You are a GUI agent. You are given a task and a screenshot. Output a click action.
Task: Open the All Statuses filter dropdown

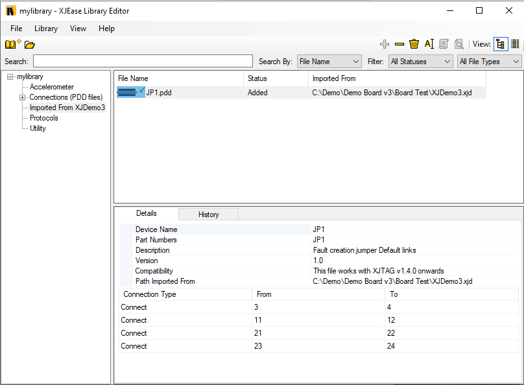point(420,62)
